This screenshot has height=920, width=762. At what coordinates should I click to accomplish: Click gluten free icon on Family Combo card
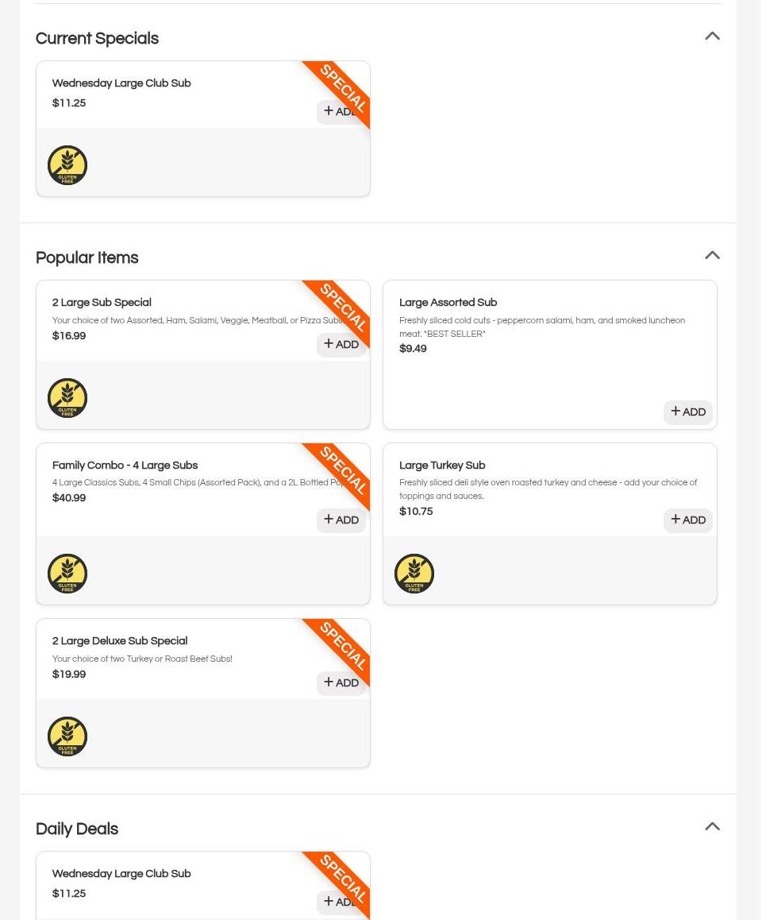pyautogui.click(x=67, y=574)
